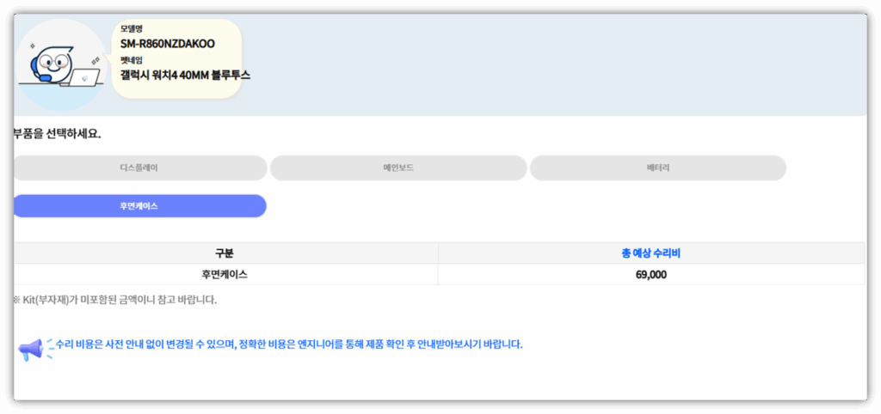Screen dimensions: 881x414
Task: Click the 펫네임 label in speech bubble
Action: click(131, 60)
